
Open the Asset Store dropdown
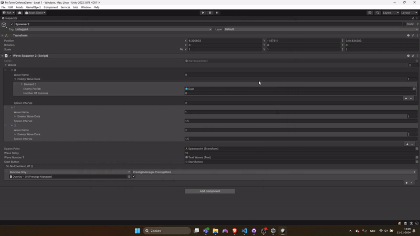pyautogui.click(x=35, y=13)
